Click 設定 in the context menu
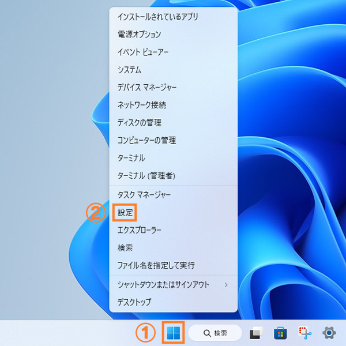Viewport: 346px width, 346px height. [x=174, y=212]
